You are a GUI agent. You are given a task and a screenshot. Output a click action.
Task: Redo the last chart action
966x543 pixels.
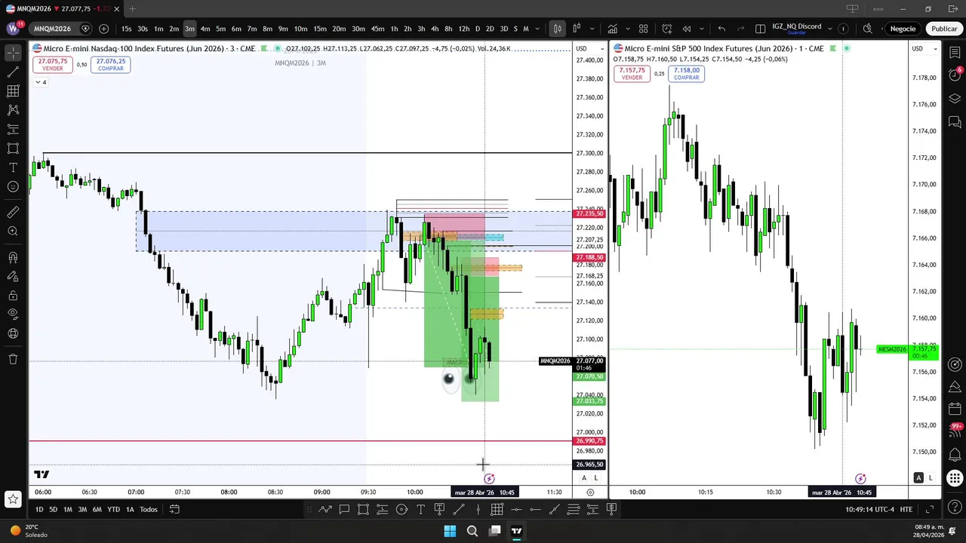click(x=740, y=29)
